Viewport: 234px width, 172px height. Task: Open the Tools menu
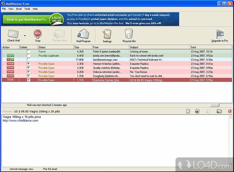click(x=27, y=9)
